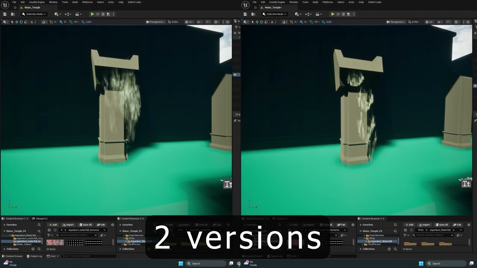Click the Play button in left editor toolbar
This screenshot has height=268, width=477.
point(92,14)
